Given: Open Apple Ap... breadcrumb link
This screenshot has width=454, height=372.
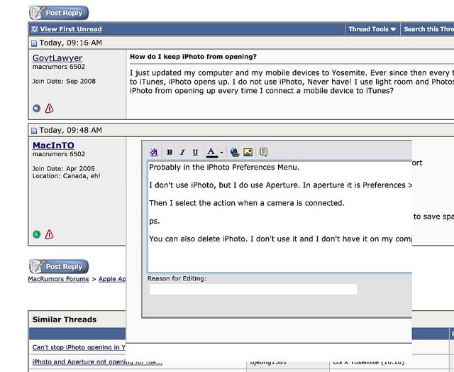Looking at the screenshot, I should click(x=112, y=279).
